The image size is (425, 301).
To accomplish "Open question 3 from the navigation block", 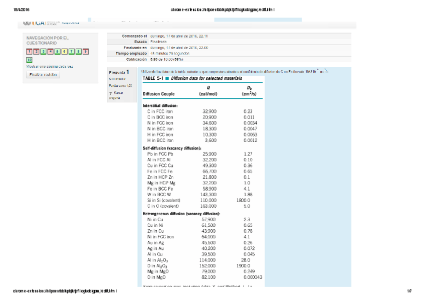I will [43, 52].
